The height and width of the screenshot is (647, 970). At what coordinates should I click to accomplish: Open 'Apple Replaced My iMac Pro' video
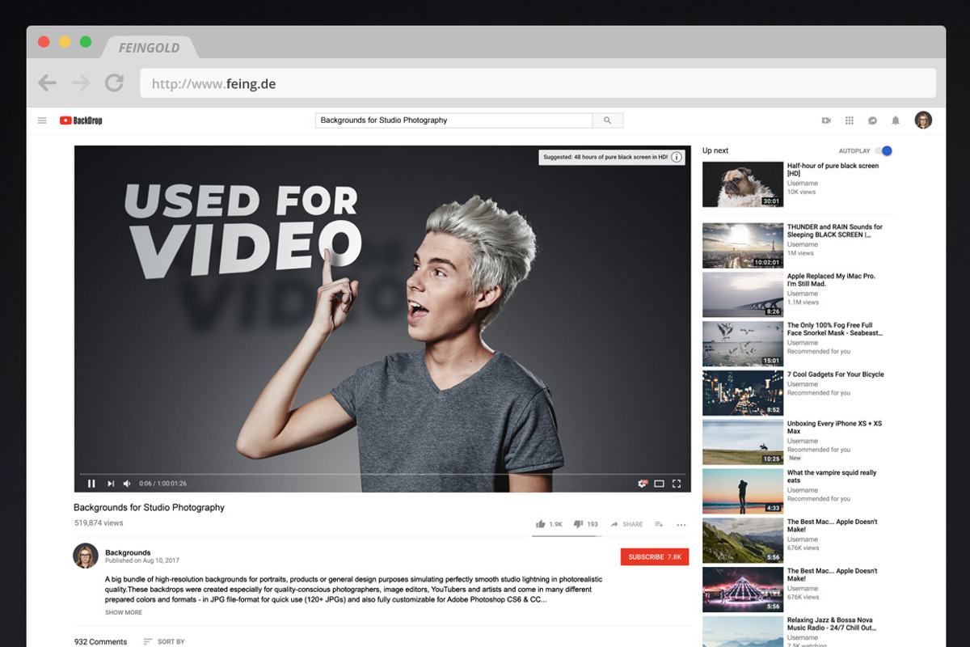(x=743, y=294)
